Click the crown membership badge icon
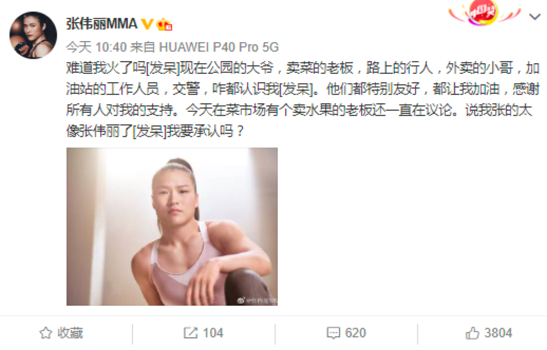Image resolution: width=547 pixels, height=350 pixels. click(164, 24)
